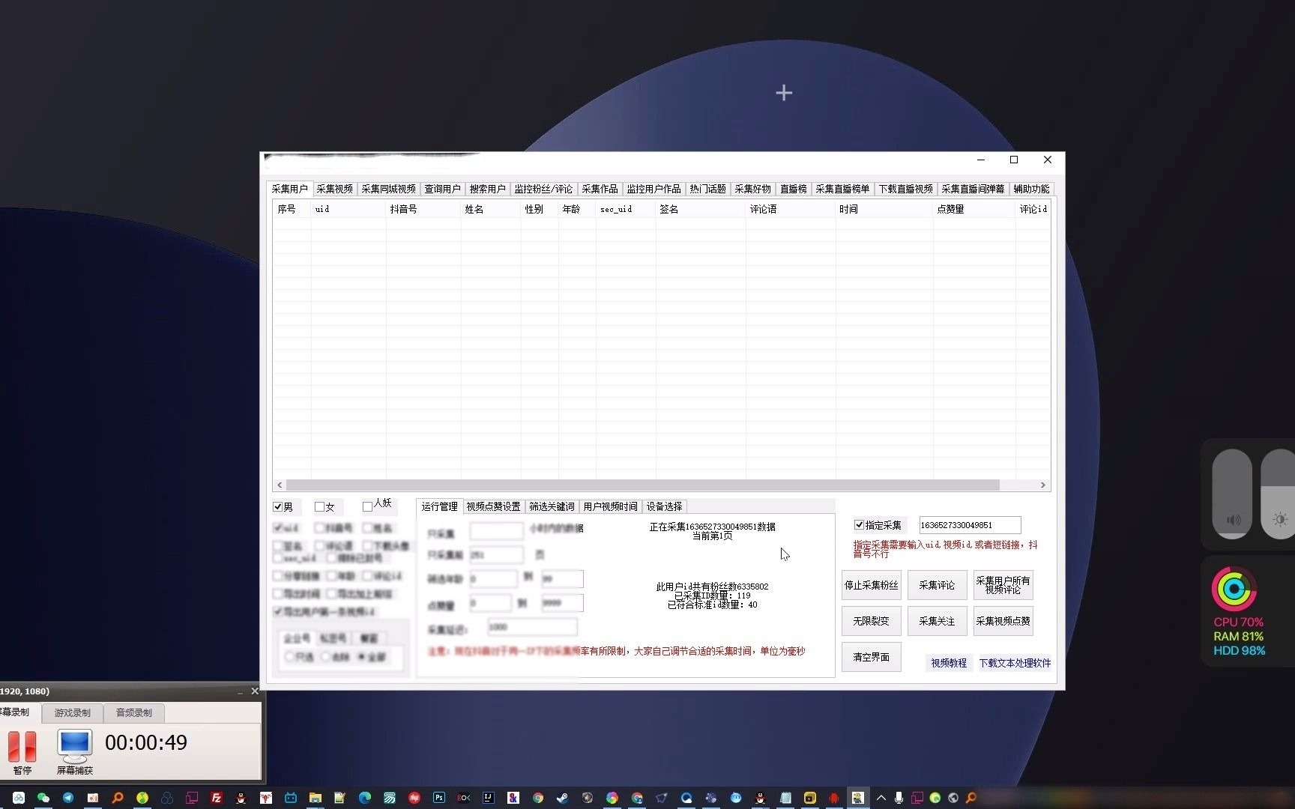Screen dimensions: 1295x809
Task: Click the 无限裂变 button
Action: 871,621
